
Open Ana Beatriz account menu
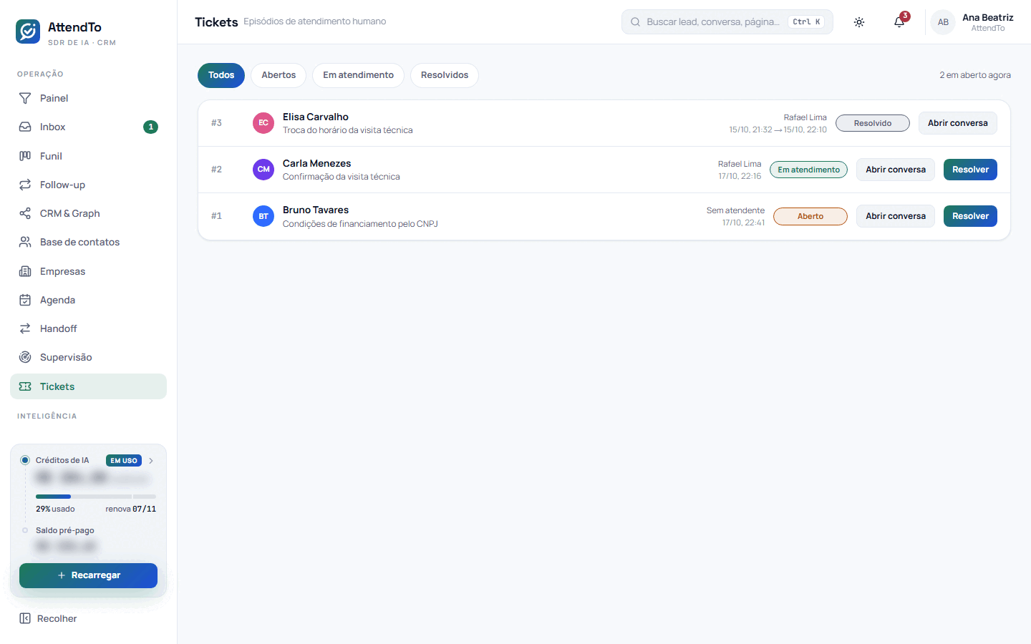(x=974, y=22)
